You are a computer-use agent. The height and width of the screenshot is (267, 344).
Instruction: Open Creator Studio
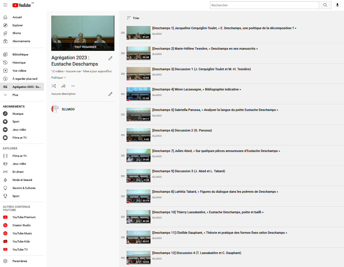(x=22, y=225)
